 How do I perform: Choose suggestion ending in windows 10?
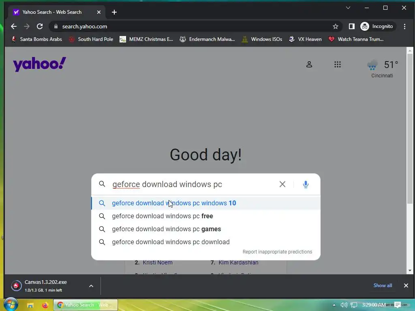click(x=206, y=203)
